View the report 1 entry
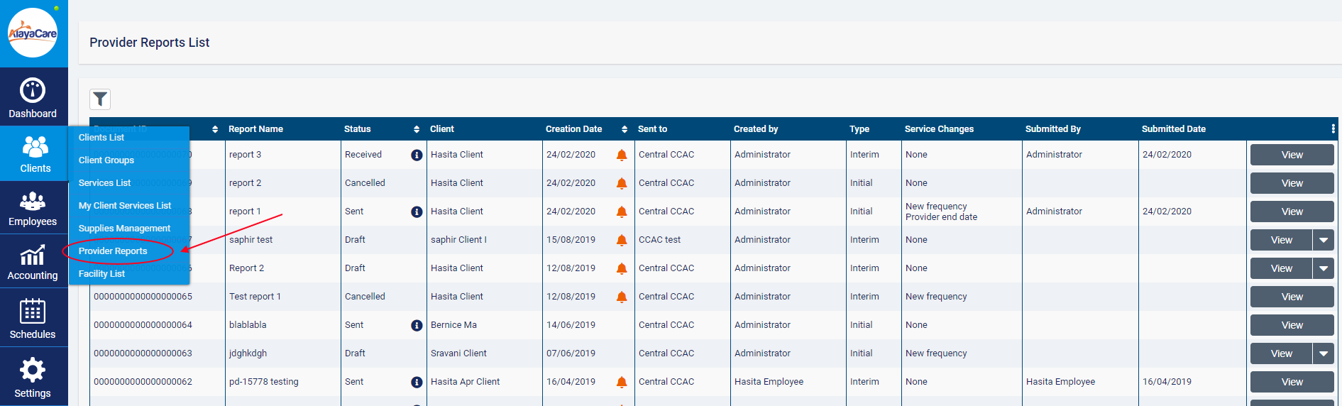 click(1292, 212)
